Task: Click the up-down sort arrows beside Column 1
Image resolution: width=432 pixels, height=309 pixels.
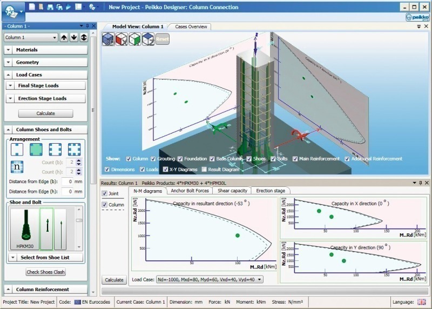Action: coord(84,37)
